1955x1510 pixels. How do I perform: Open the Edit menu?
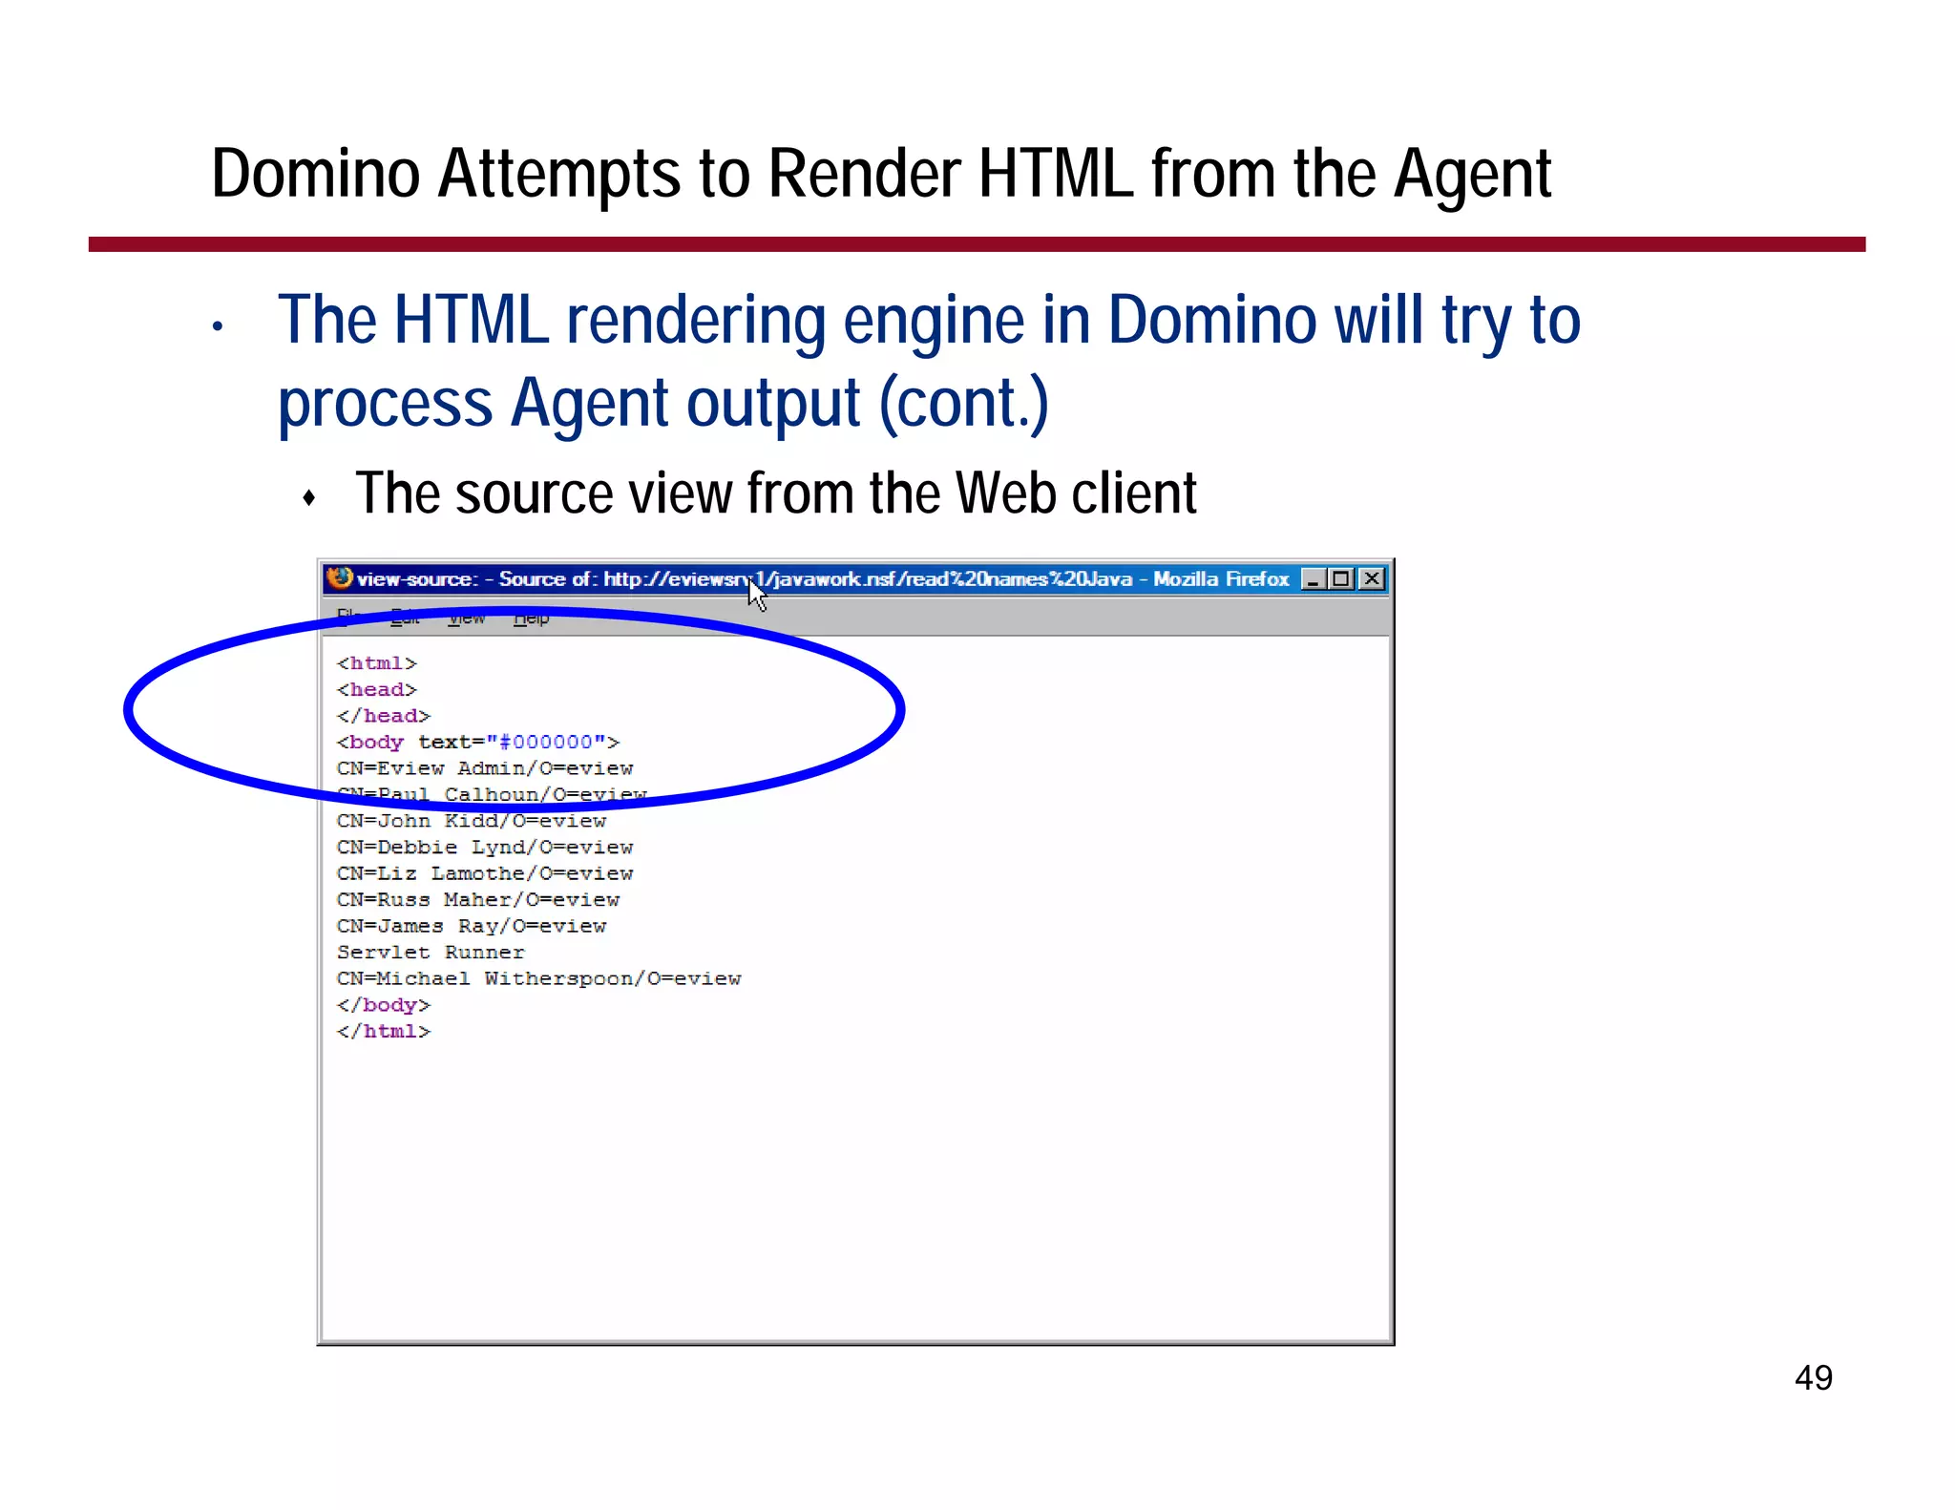point(405,619)
